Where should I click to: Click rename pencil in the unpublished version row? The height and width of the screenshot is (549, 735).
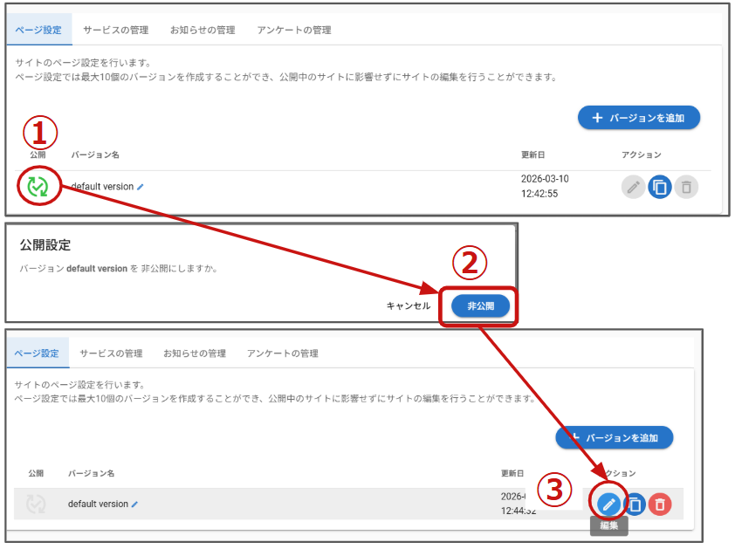(x=134, y=504)
